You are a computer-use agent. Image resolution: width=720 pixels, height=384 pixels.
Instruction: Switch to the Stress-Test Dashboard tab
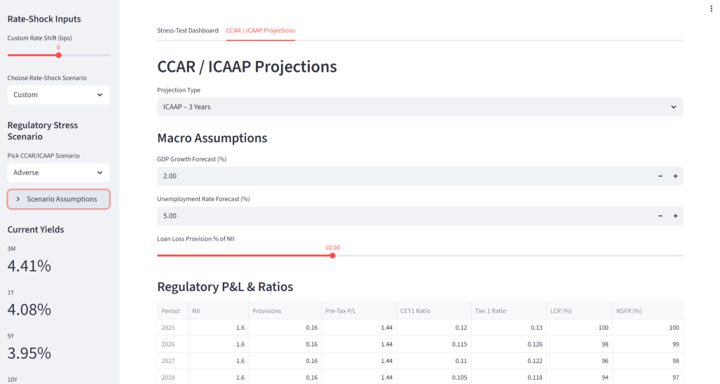pos(188,31)
